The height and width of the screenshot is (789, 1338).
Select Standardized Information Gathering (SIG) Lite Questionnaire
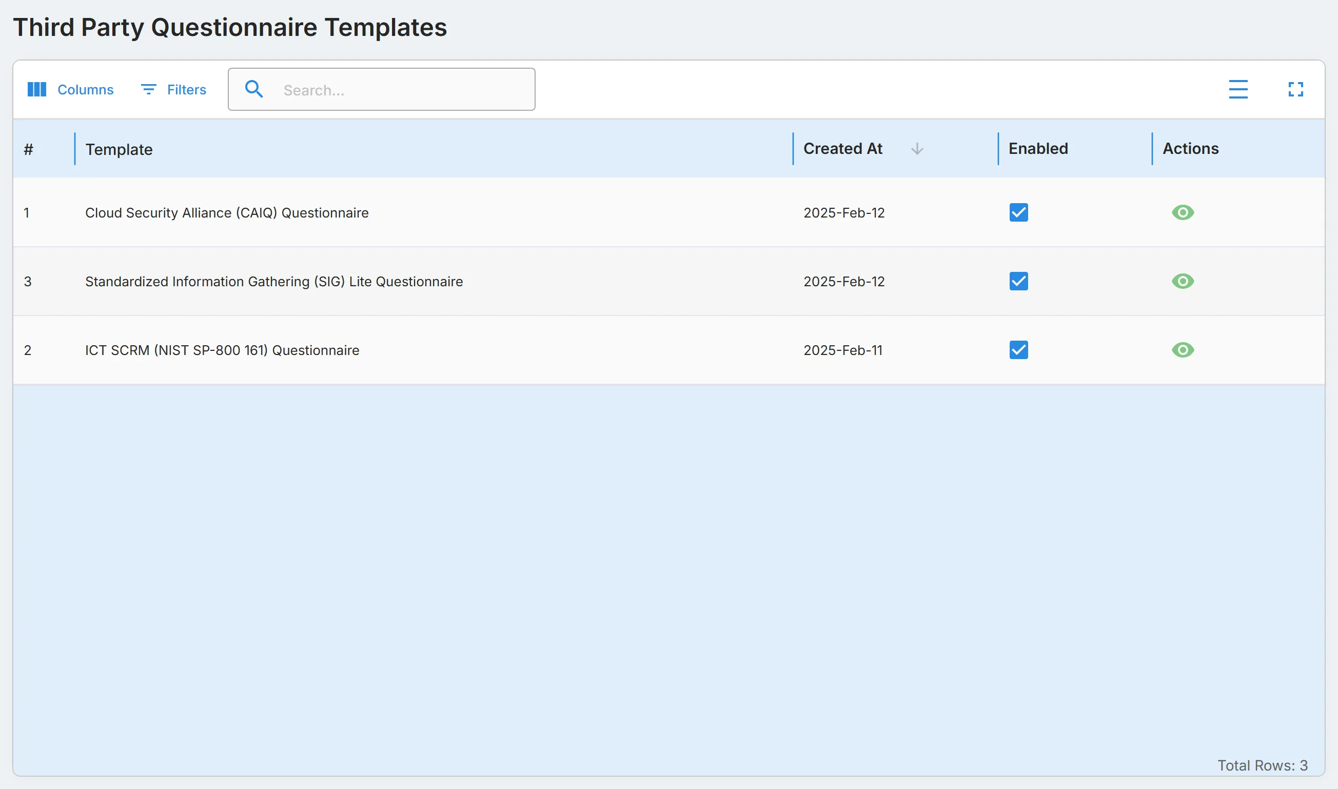click(274, 281)
